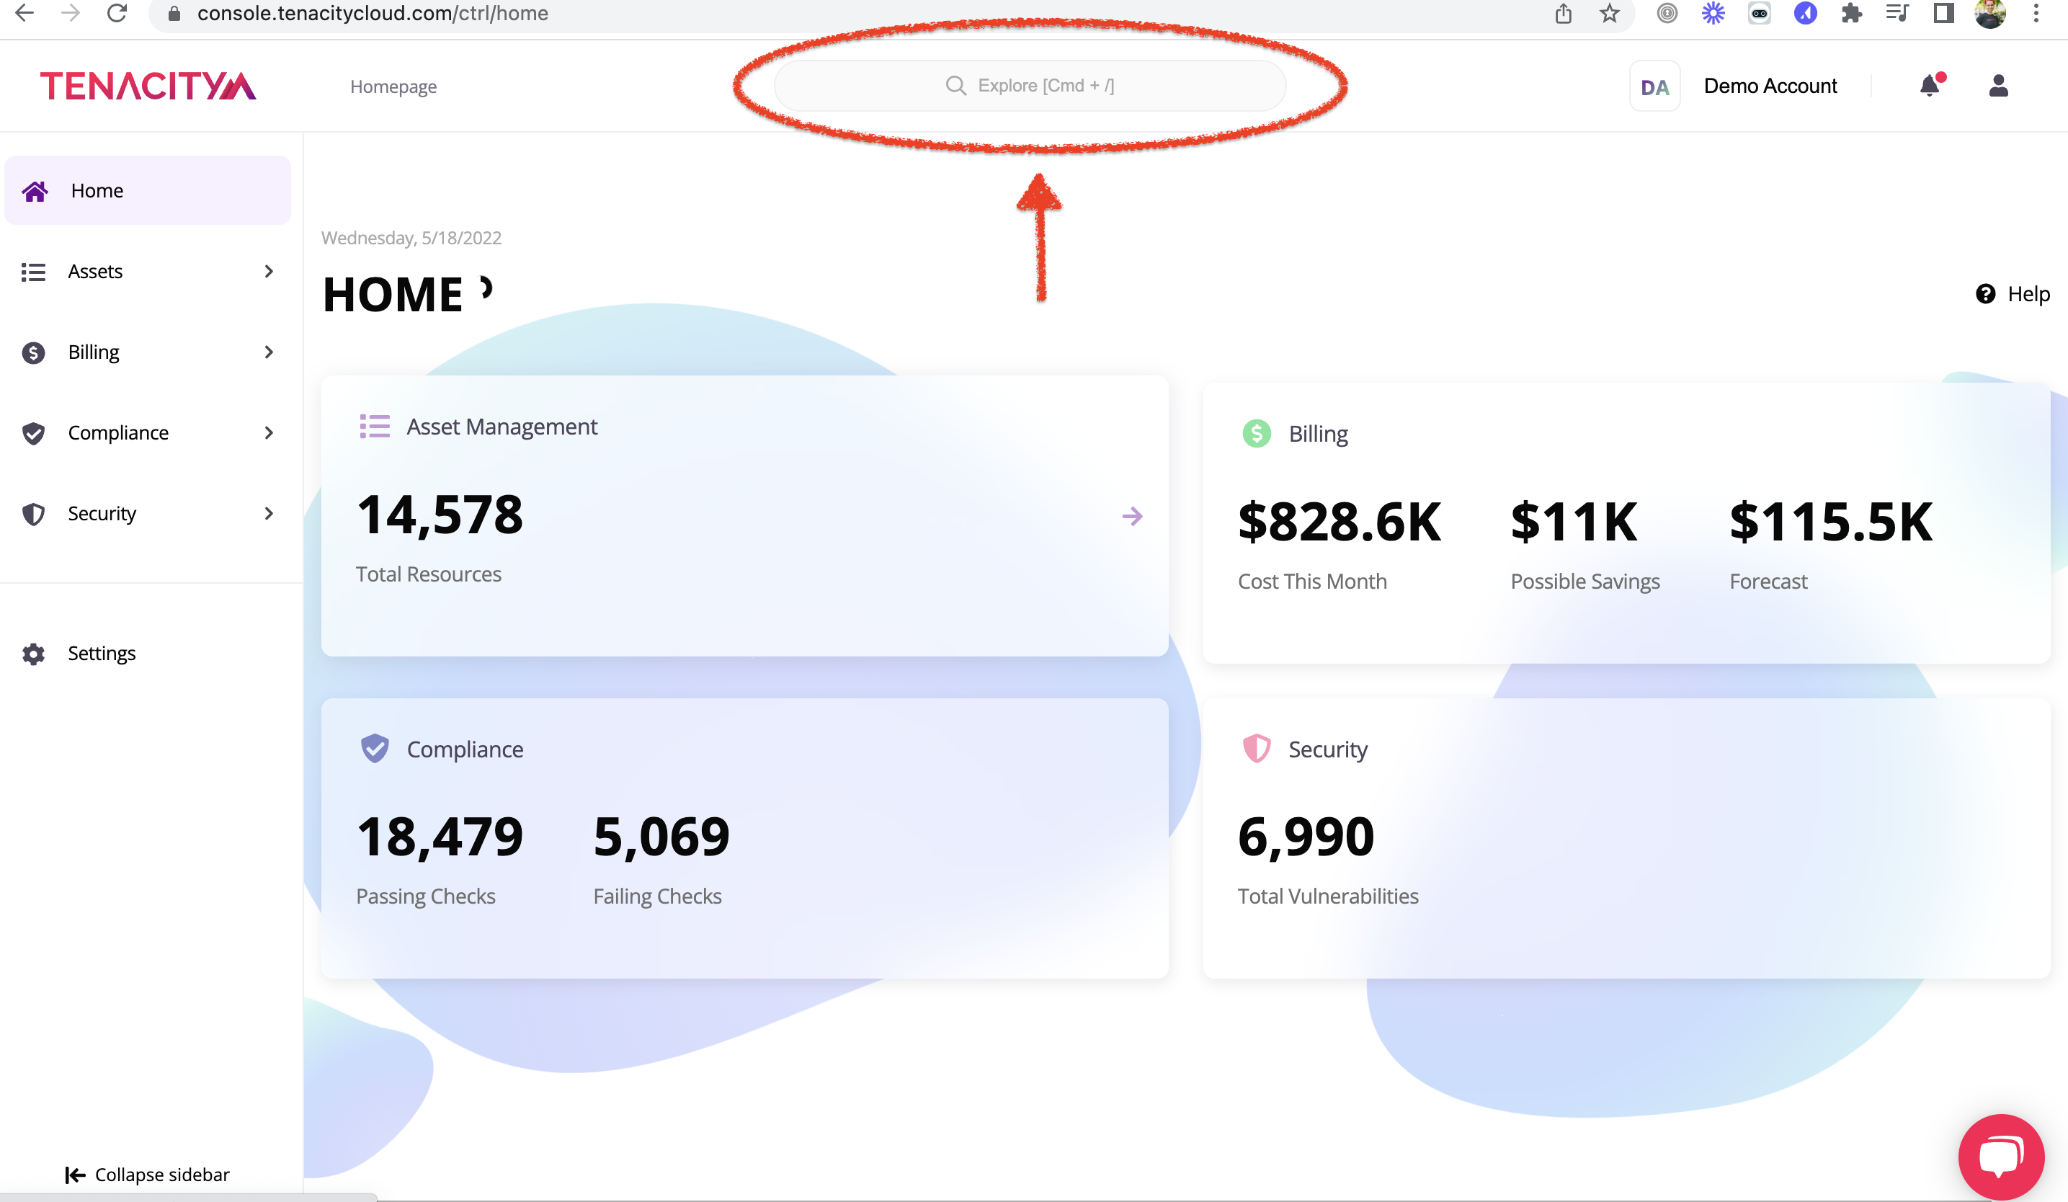Click the $11K Possible Savings value
Screen dimensions: 2068x1202
pos(1574,522)
